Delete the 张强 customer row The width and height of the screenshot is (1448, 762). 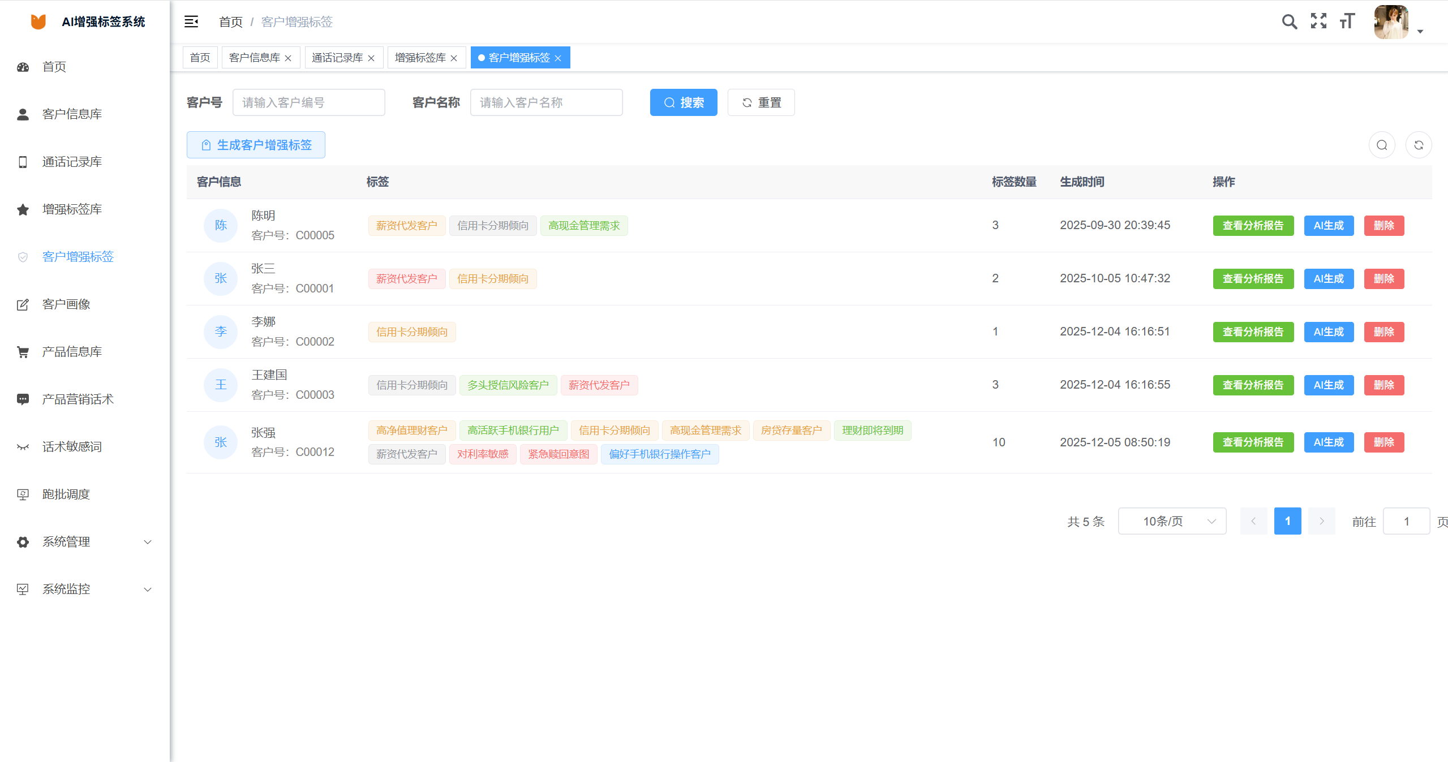click(x=1383, y=442)
